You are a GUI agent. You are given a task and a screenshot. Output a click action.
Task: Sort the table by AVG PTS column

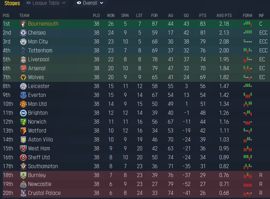click(x=224, y=15)
